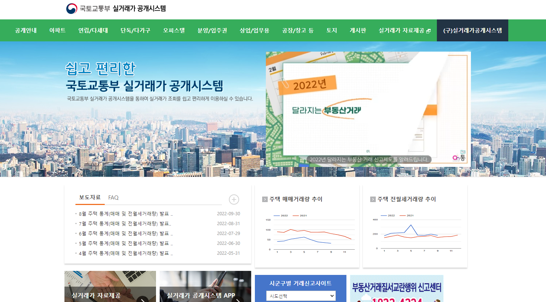Click the 국토교통부 emblem logo icon
This screenshot has width=546, height=302.
[x=71, y=8]
